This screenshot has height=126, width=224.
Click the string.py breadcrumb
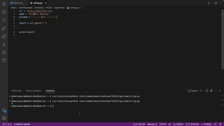tap(75, 8)
